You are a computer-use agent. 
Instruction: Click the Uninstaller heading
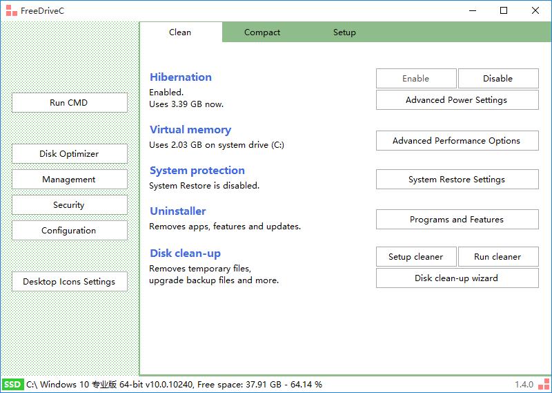click(178, 211)
